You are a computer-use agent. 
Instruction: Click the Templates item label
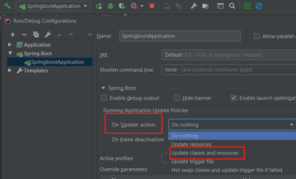click(x=36, y=71)
